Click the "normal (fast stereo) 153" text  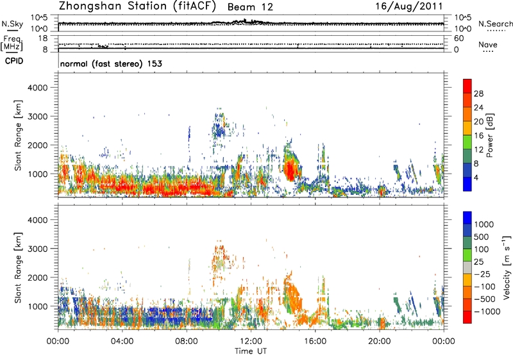111,63
